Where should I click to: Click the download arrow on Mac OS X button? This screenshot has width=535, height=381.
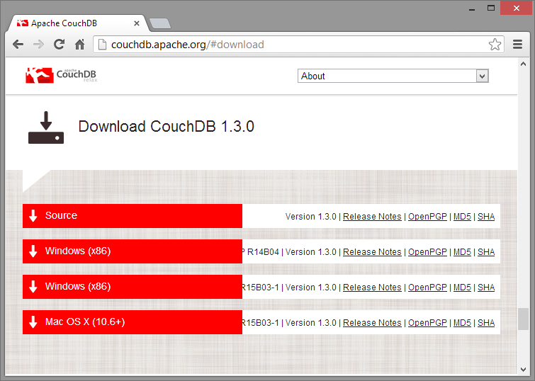click(33, 322)
